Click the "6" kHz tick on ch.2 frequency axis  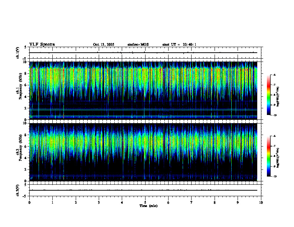(x=26, y=147)
